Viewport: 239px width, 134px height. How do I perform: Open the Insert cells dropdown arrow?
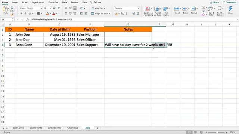[180, 9]
